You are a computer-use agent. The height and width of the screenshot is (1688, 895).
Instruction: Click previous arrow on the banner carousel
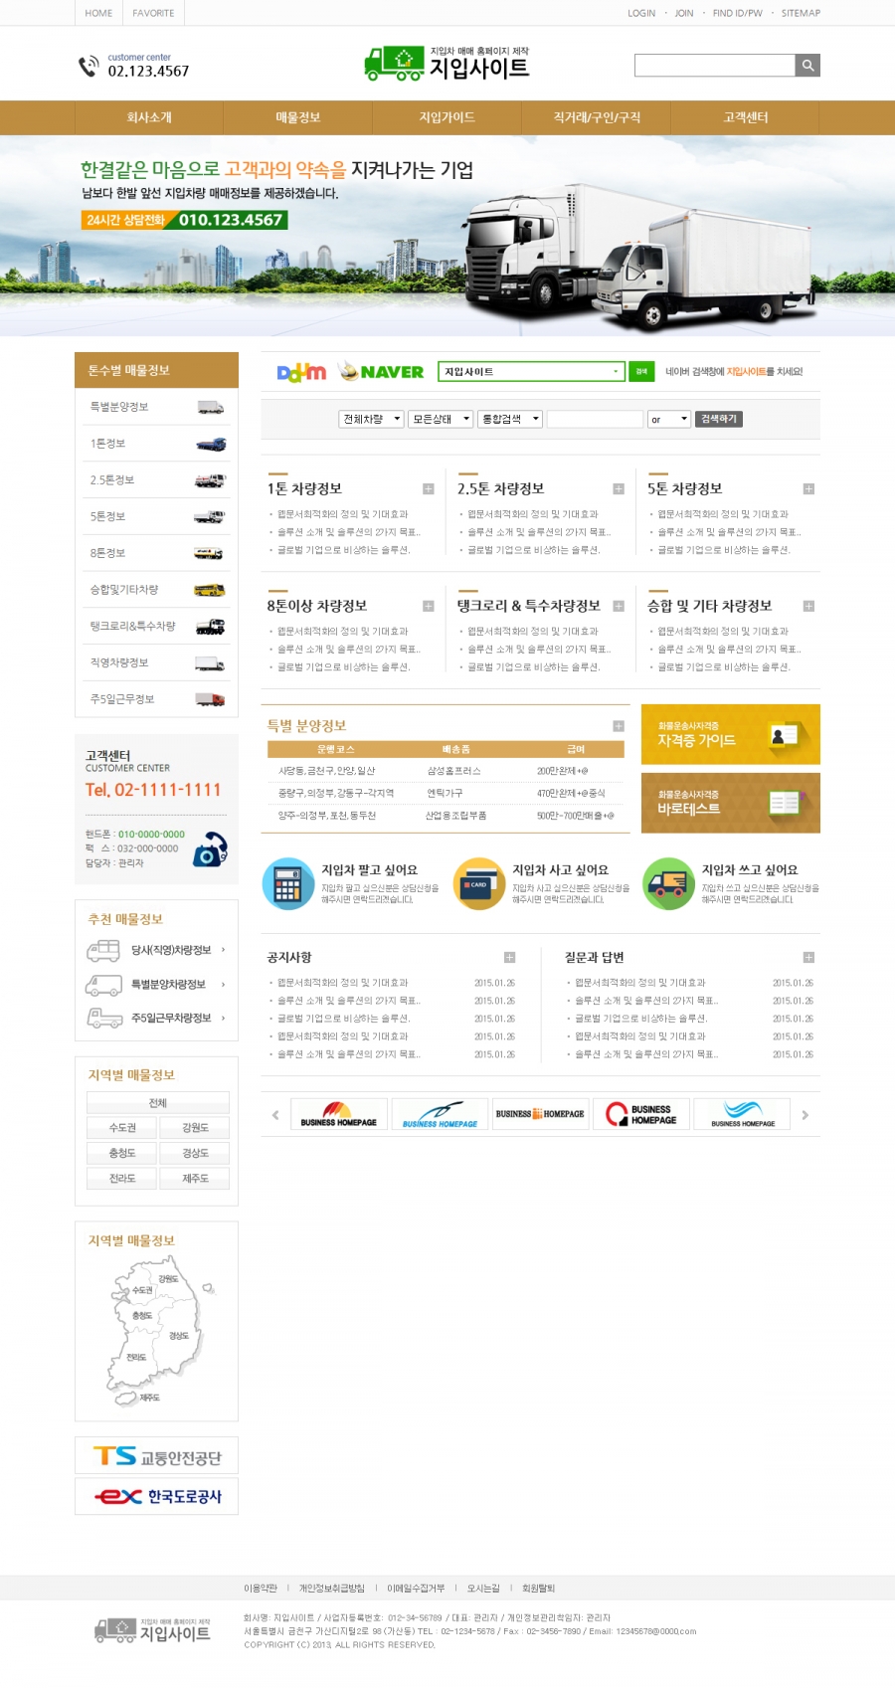tap(275, 1115)
